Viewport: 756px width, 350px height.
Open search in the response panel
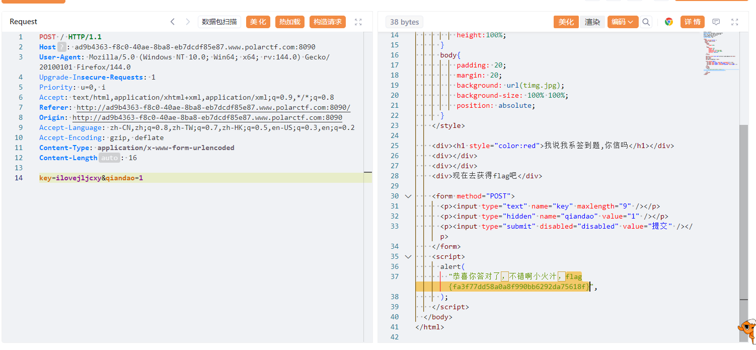click(646, 22)
